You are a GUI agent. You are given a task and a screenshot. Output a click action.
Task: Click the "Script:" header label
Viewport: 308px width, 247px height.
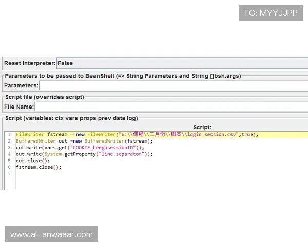tap(202, 127)
